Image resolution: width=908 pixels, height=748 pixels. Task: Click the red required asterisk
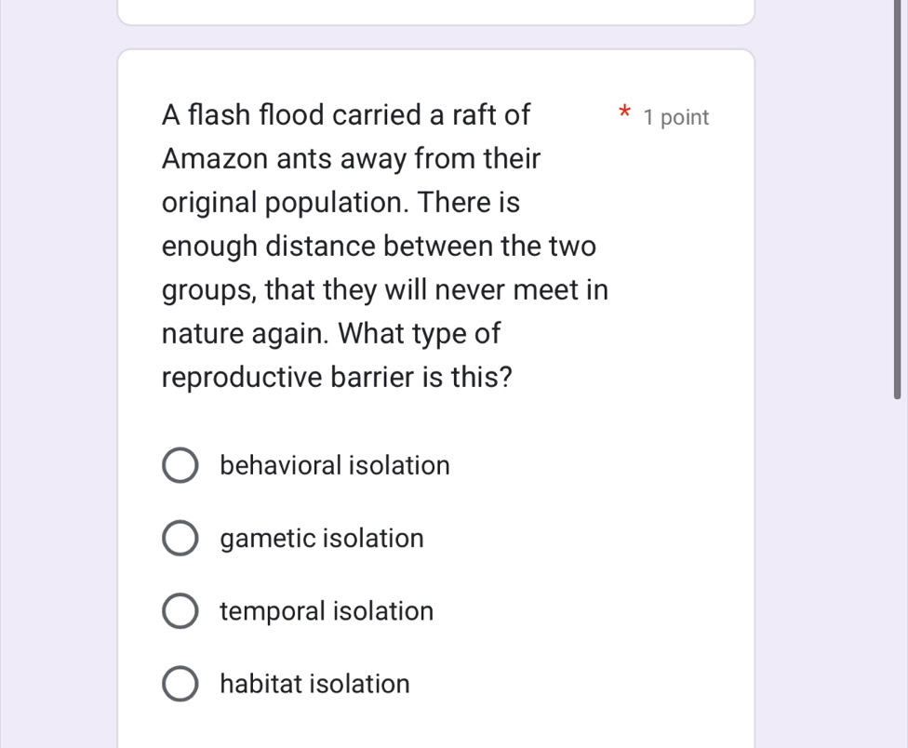click(621, 112)
